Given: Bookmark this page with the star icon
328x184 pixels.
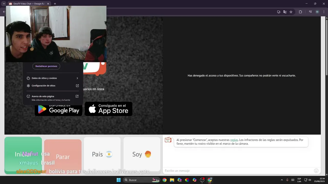Looking at the screenshot, I should (x=291, y=12).
